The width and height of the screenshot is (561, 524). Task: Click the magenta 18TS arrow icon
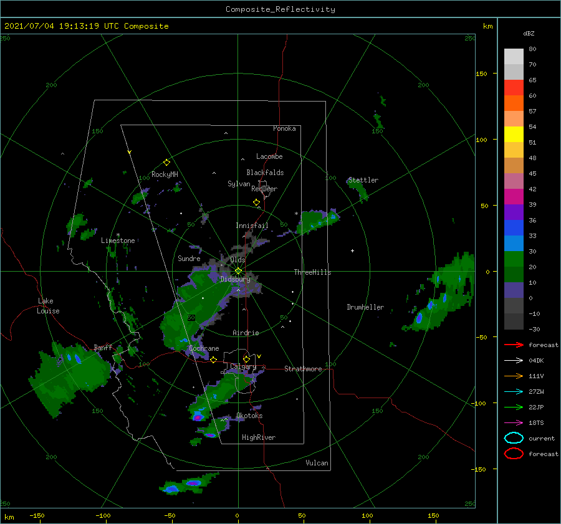tap(514, 423)
